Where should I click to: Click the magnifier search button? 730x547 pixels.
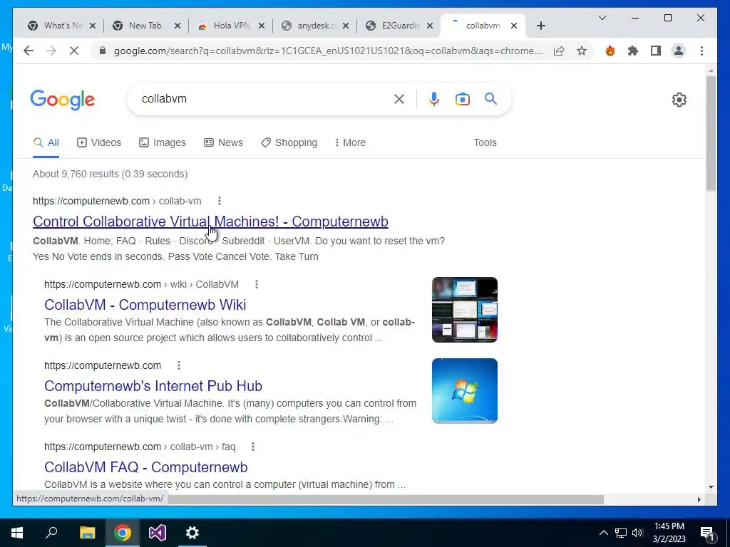[490, 98]
